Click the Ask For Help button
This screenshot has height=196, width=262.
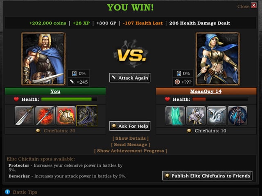coord(130,126)
